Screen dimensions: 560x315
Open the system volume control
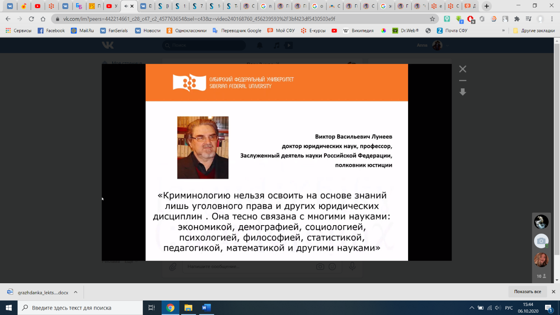(x=498, y=308)
